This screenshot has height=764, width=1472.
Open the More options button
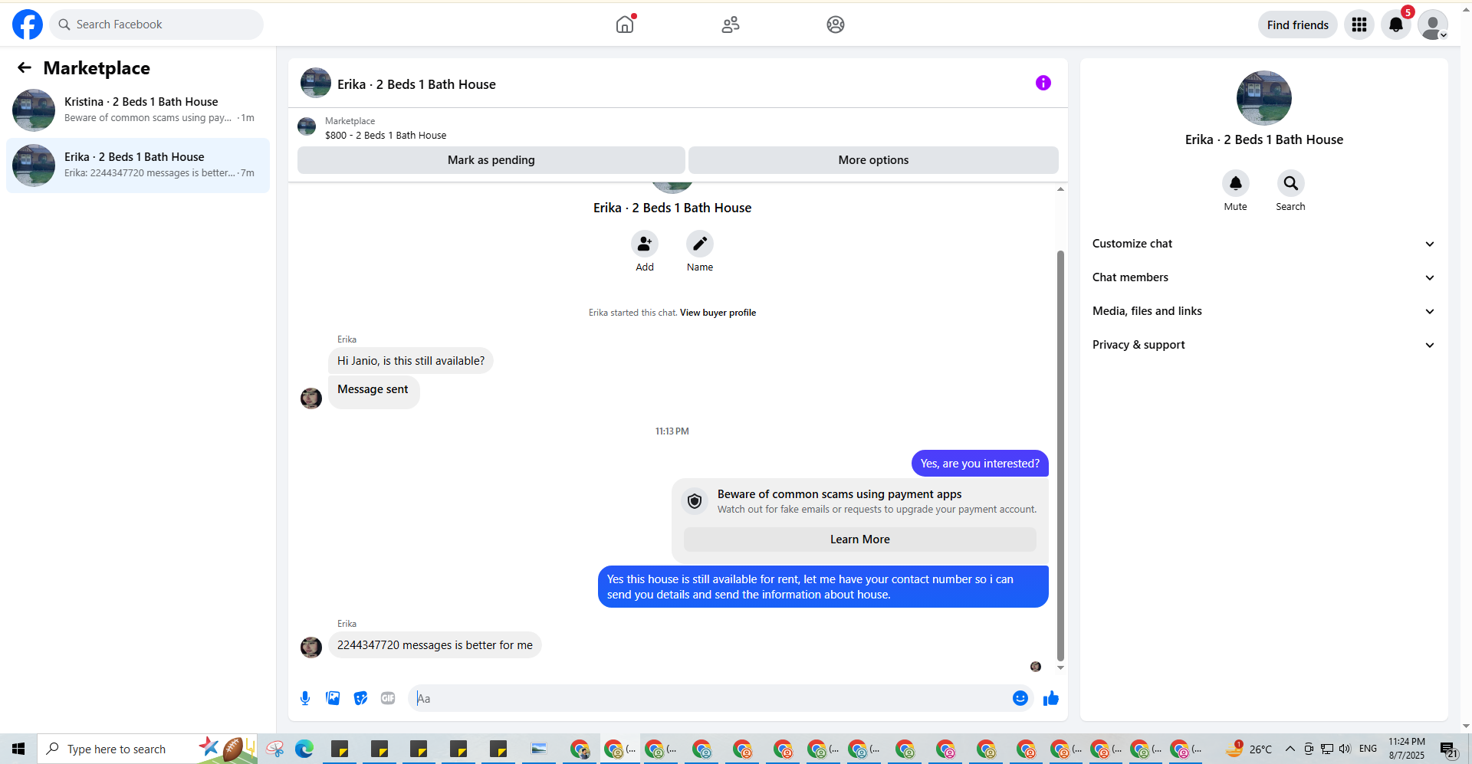873,160
